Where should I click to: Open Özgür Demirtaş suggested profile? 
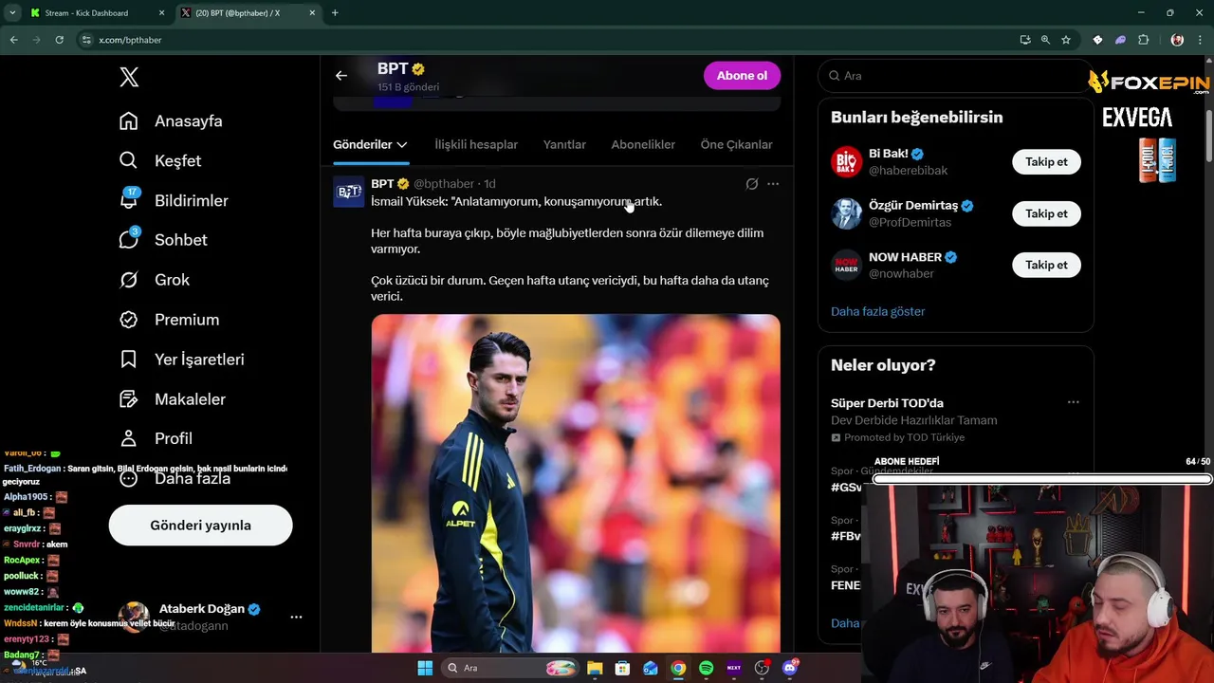click(x=914, y=206)
